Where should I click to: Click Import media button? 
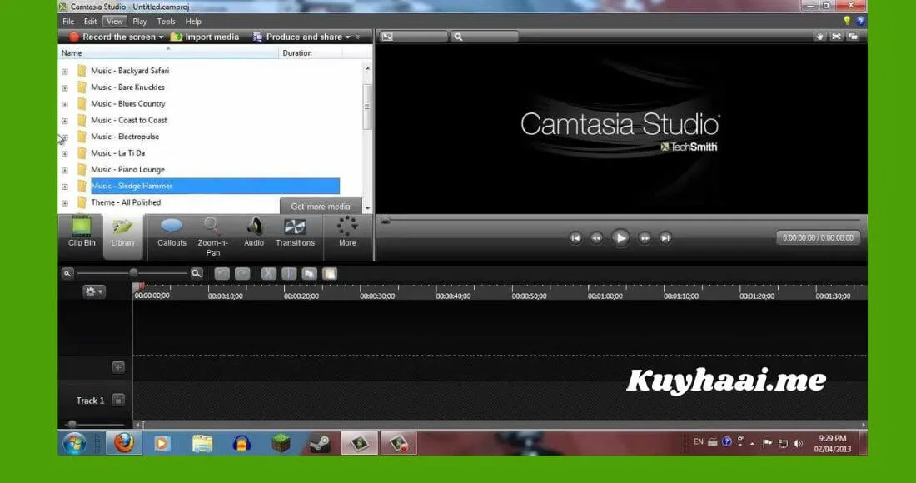(205, 37)
